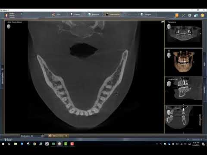Image resolution: width=207 pixels, height=155 pixels.
Task: Select the 3D volume rendering thumbnail
Action: tap(184, 62)
